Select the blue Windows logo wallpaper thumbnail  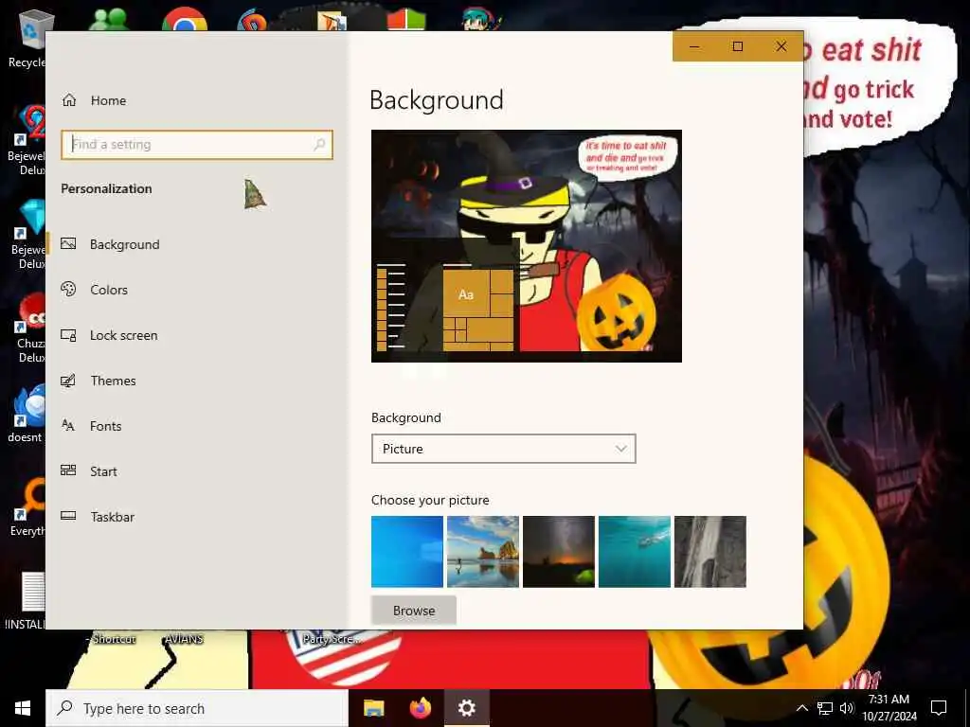tap(407, 552)
